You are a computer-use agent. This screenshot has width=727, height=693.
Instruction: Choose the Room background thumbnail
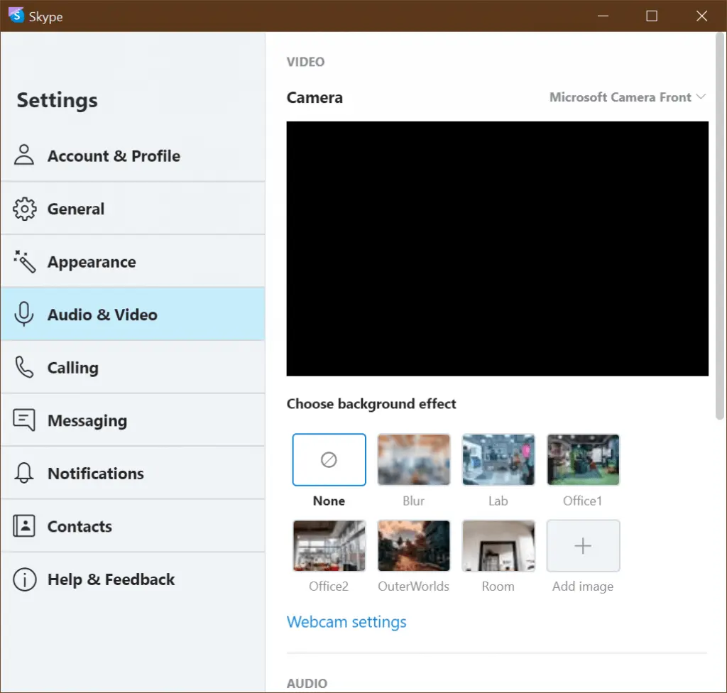498,545
